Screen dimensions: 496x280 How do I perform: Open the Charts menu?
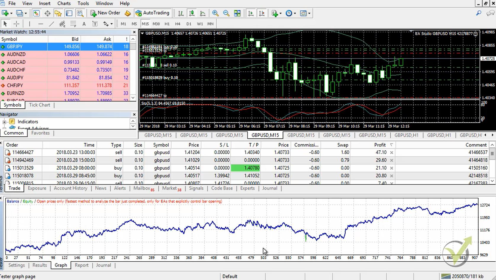tap(64, 3)
